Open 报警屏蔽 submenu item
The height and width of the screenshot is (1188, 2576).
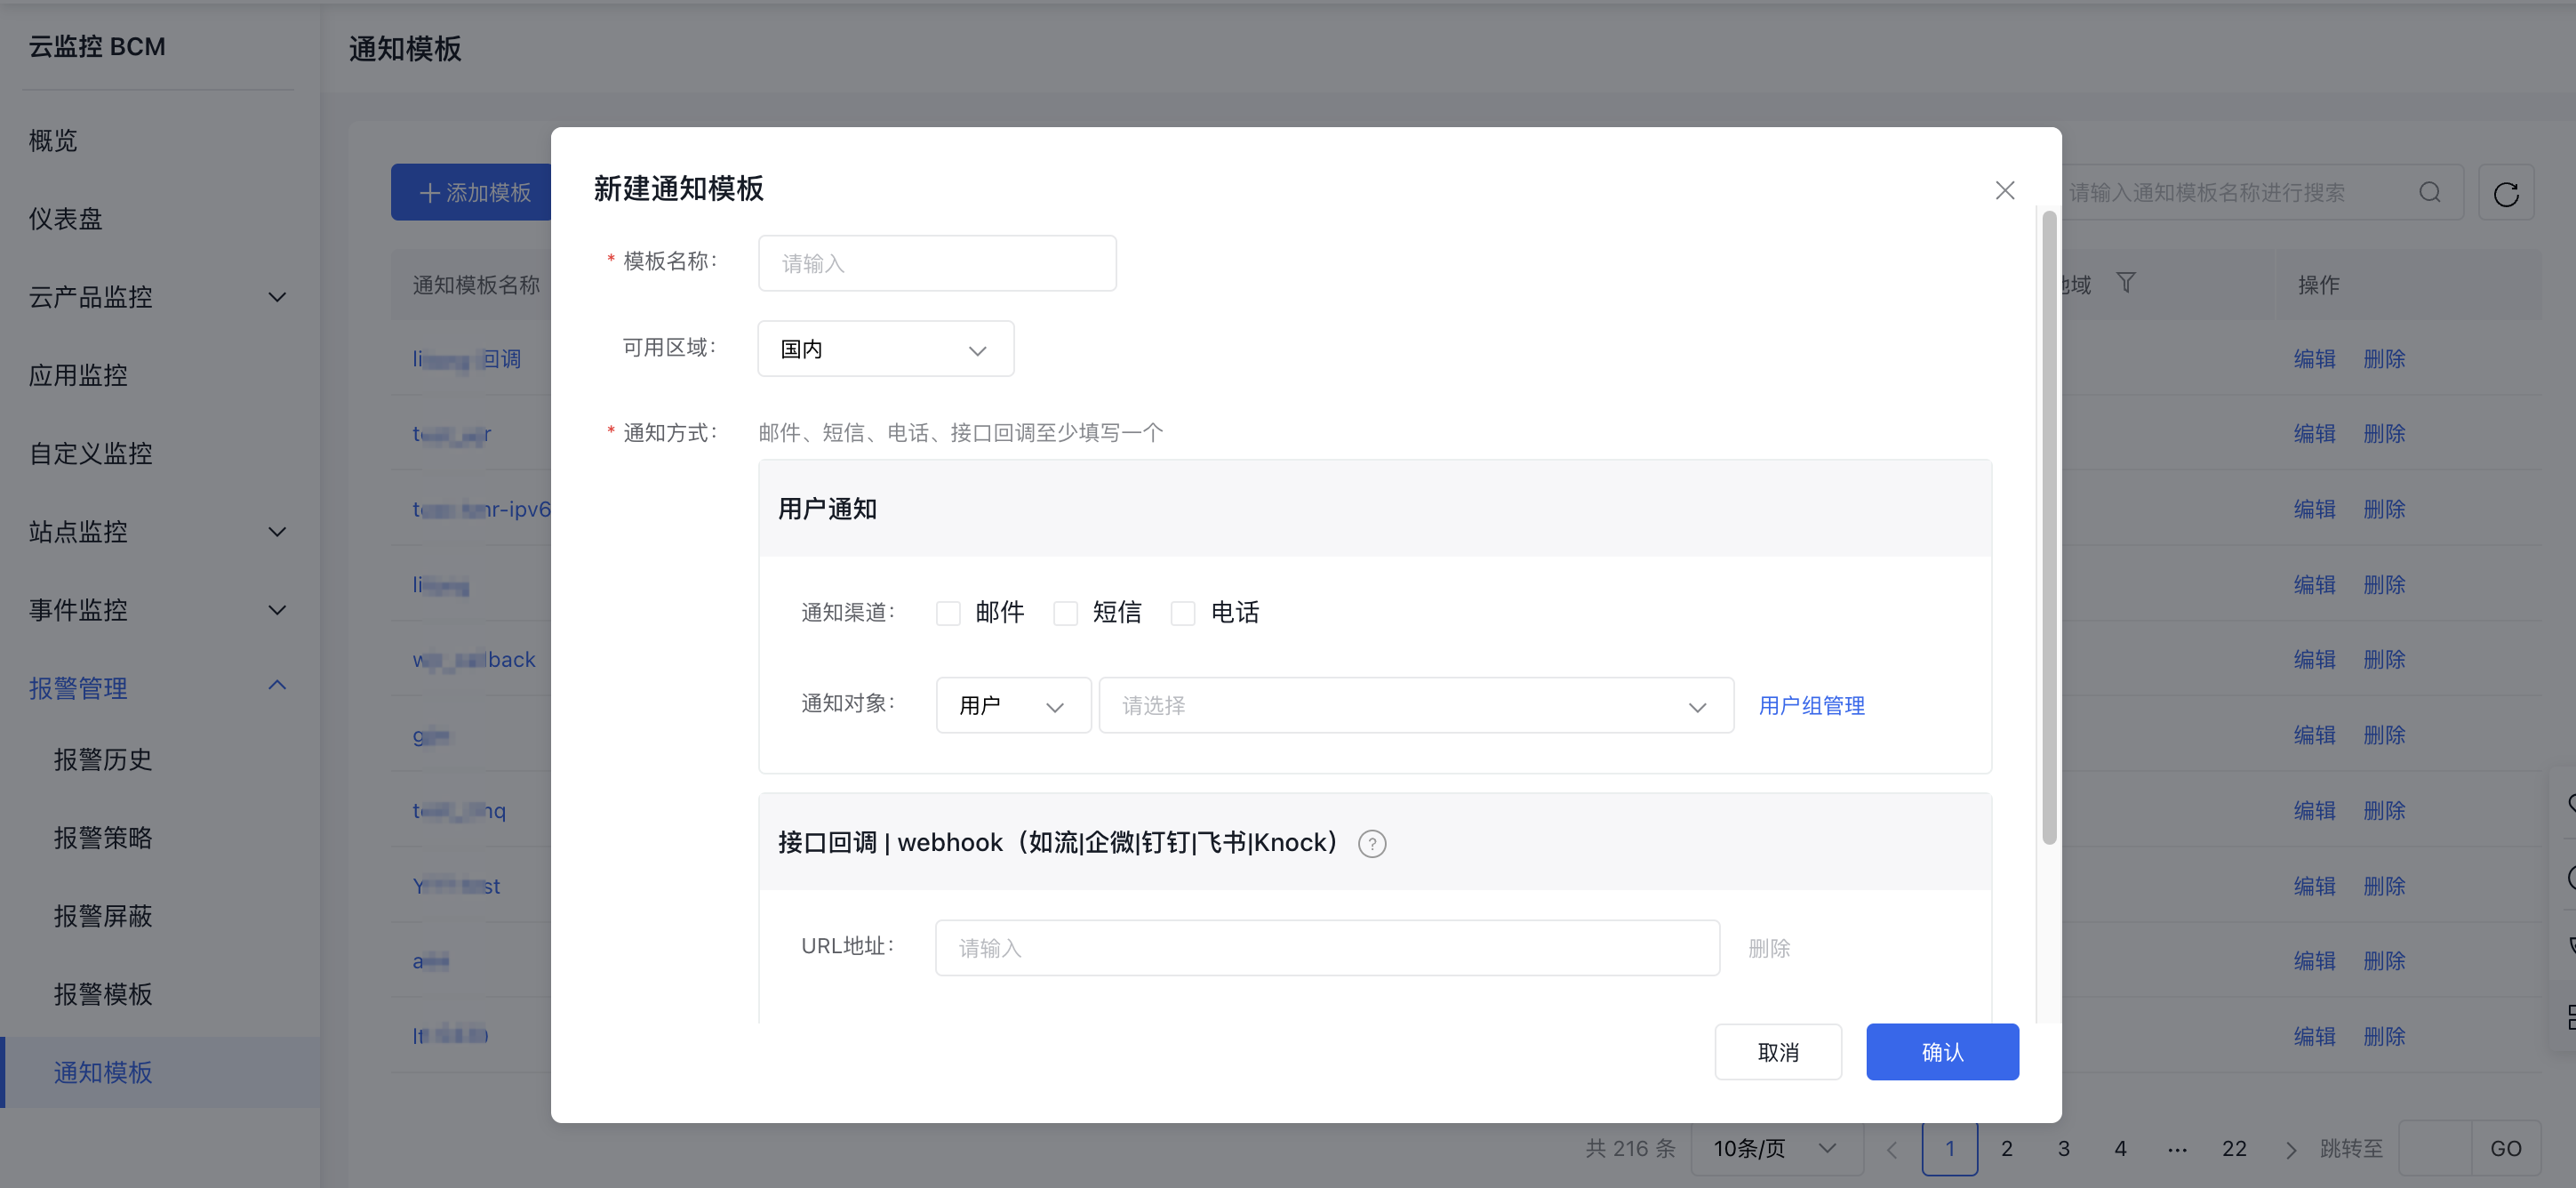(103, 916)
